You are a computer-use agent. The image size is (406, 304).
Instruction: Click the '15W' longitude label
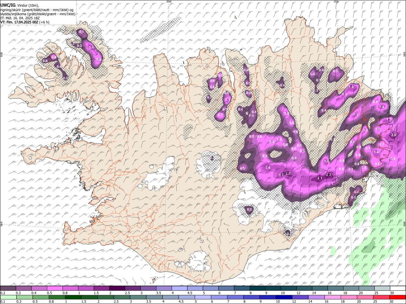[x=336, y=1]
